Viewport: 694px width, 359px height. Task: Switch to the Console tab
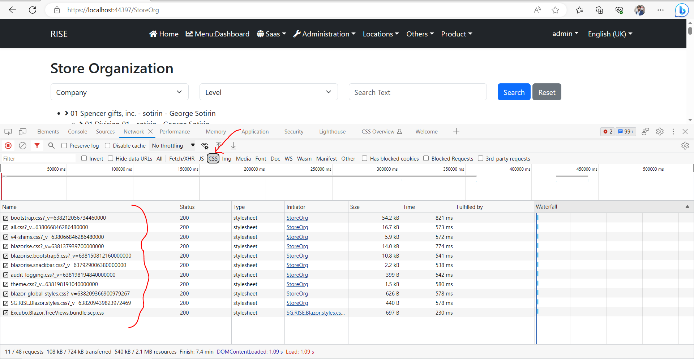(x=77, y=132)
